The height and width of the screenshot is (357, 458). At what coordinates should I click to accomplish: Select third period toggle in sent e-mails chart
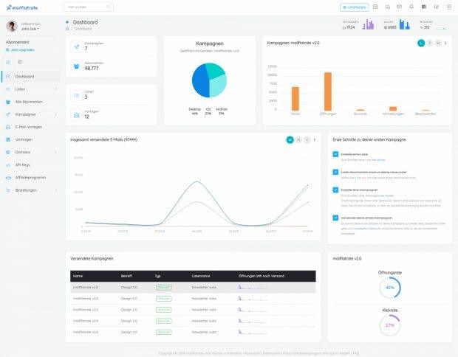pyautogui.click(x=307, y=140)
